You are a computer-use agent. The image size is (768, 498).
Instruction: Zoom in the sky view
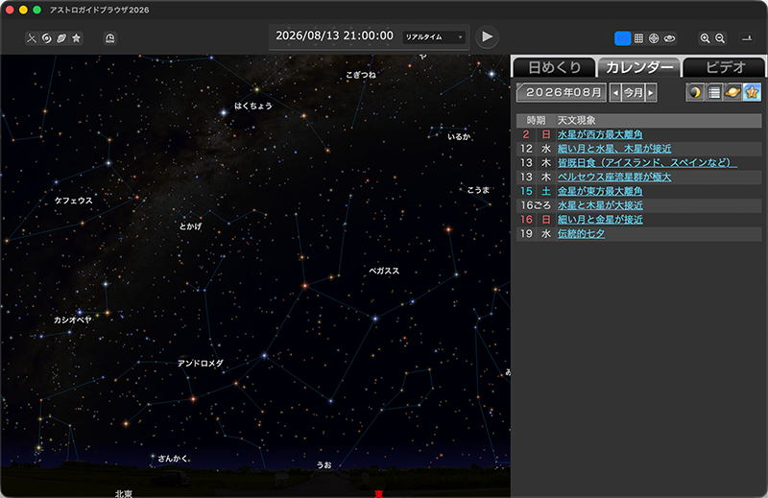click(706, 38)
